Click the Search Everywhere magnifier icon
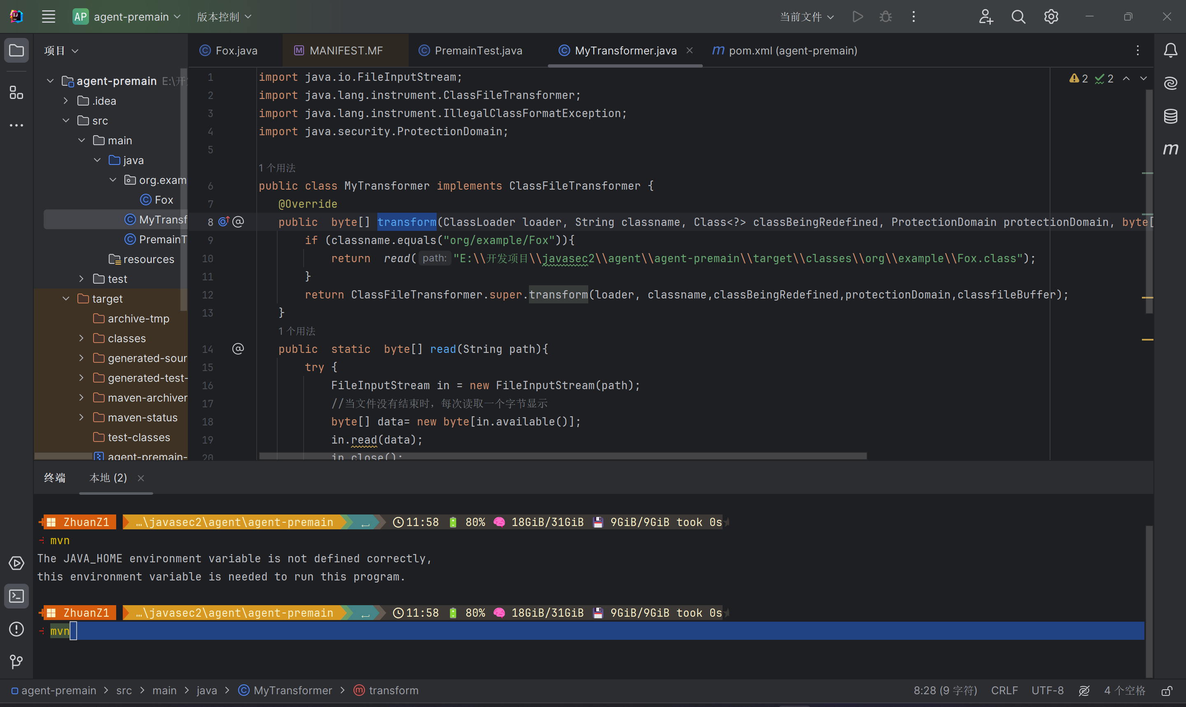 tap(1018, 17)
